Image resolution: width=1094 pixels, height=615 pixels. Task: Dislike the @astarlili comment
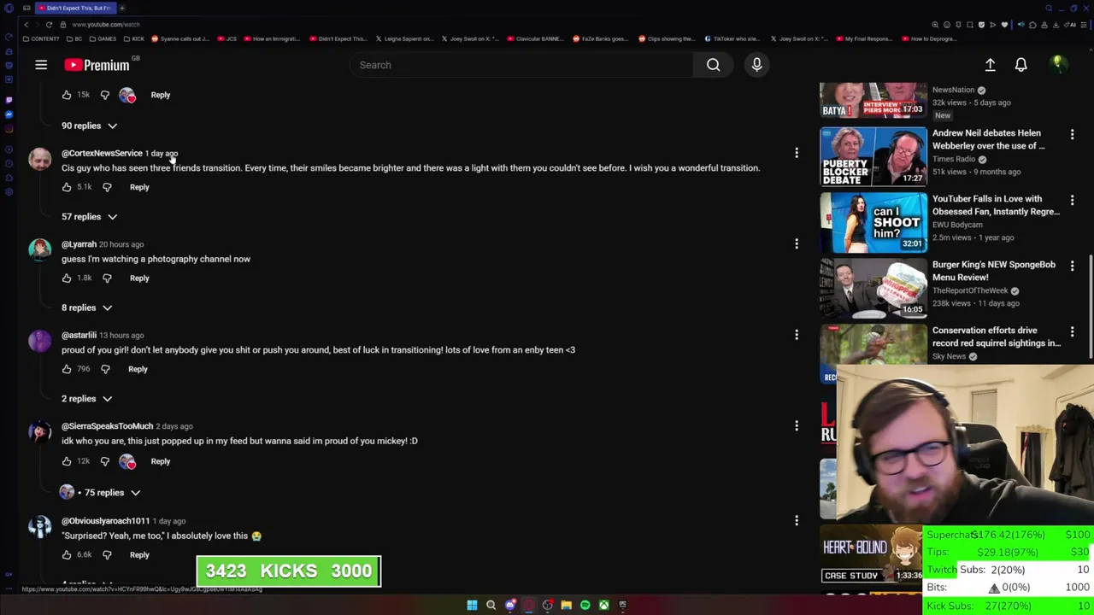(105, 369)
